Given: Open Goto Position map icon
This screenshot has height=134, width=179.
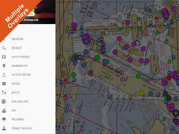Looking at the screenshot, I should coord(4,57).
